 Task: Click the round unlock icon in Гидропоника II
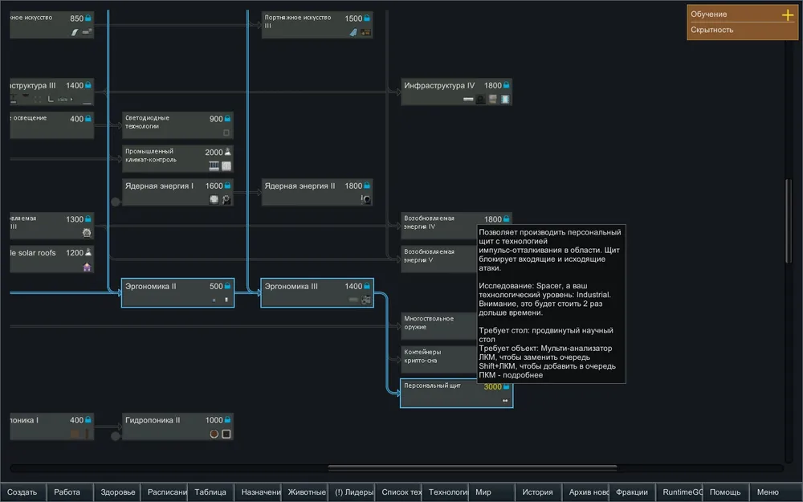214,434
